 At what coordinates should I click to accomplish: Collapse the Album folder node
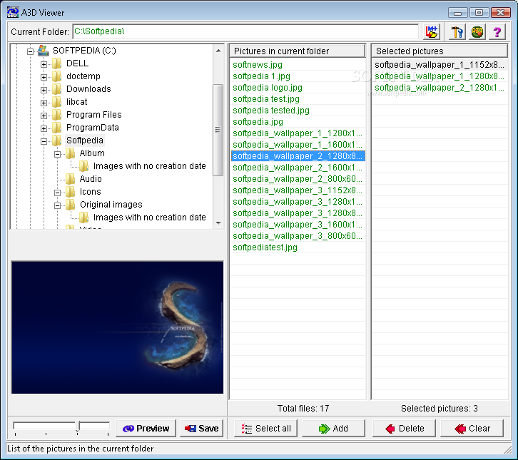57,154
